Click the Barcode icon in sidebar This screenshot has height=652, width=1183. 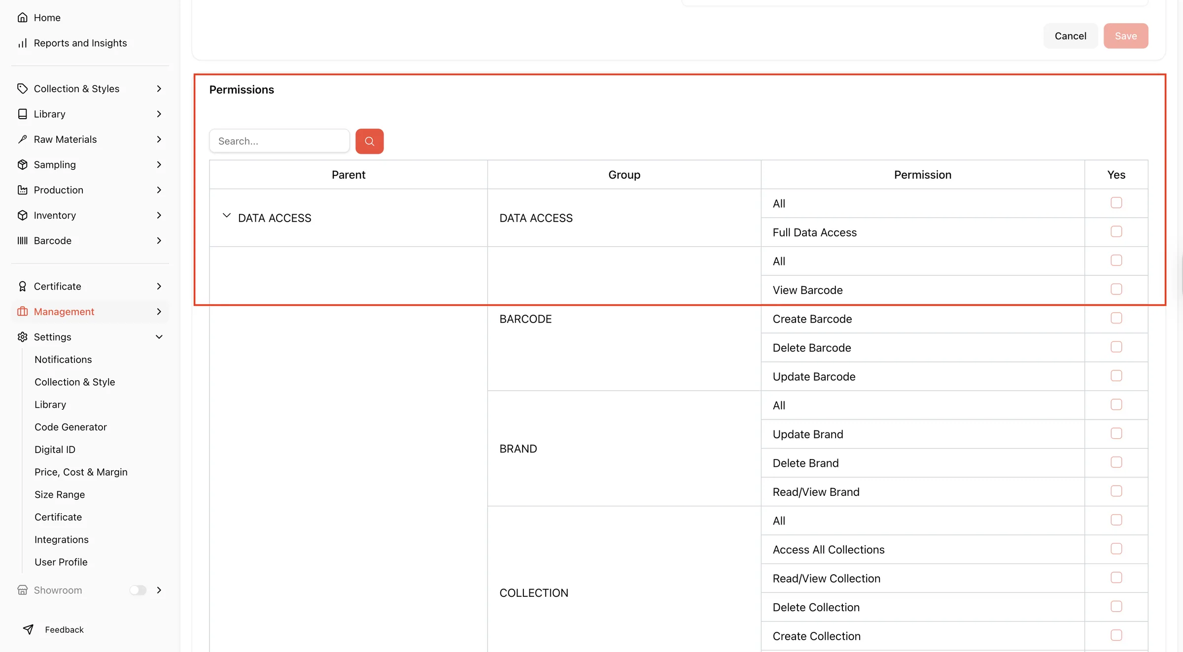[22, 241]
